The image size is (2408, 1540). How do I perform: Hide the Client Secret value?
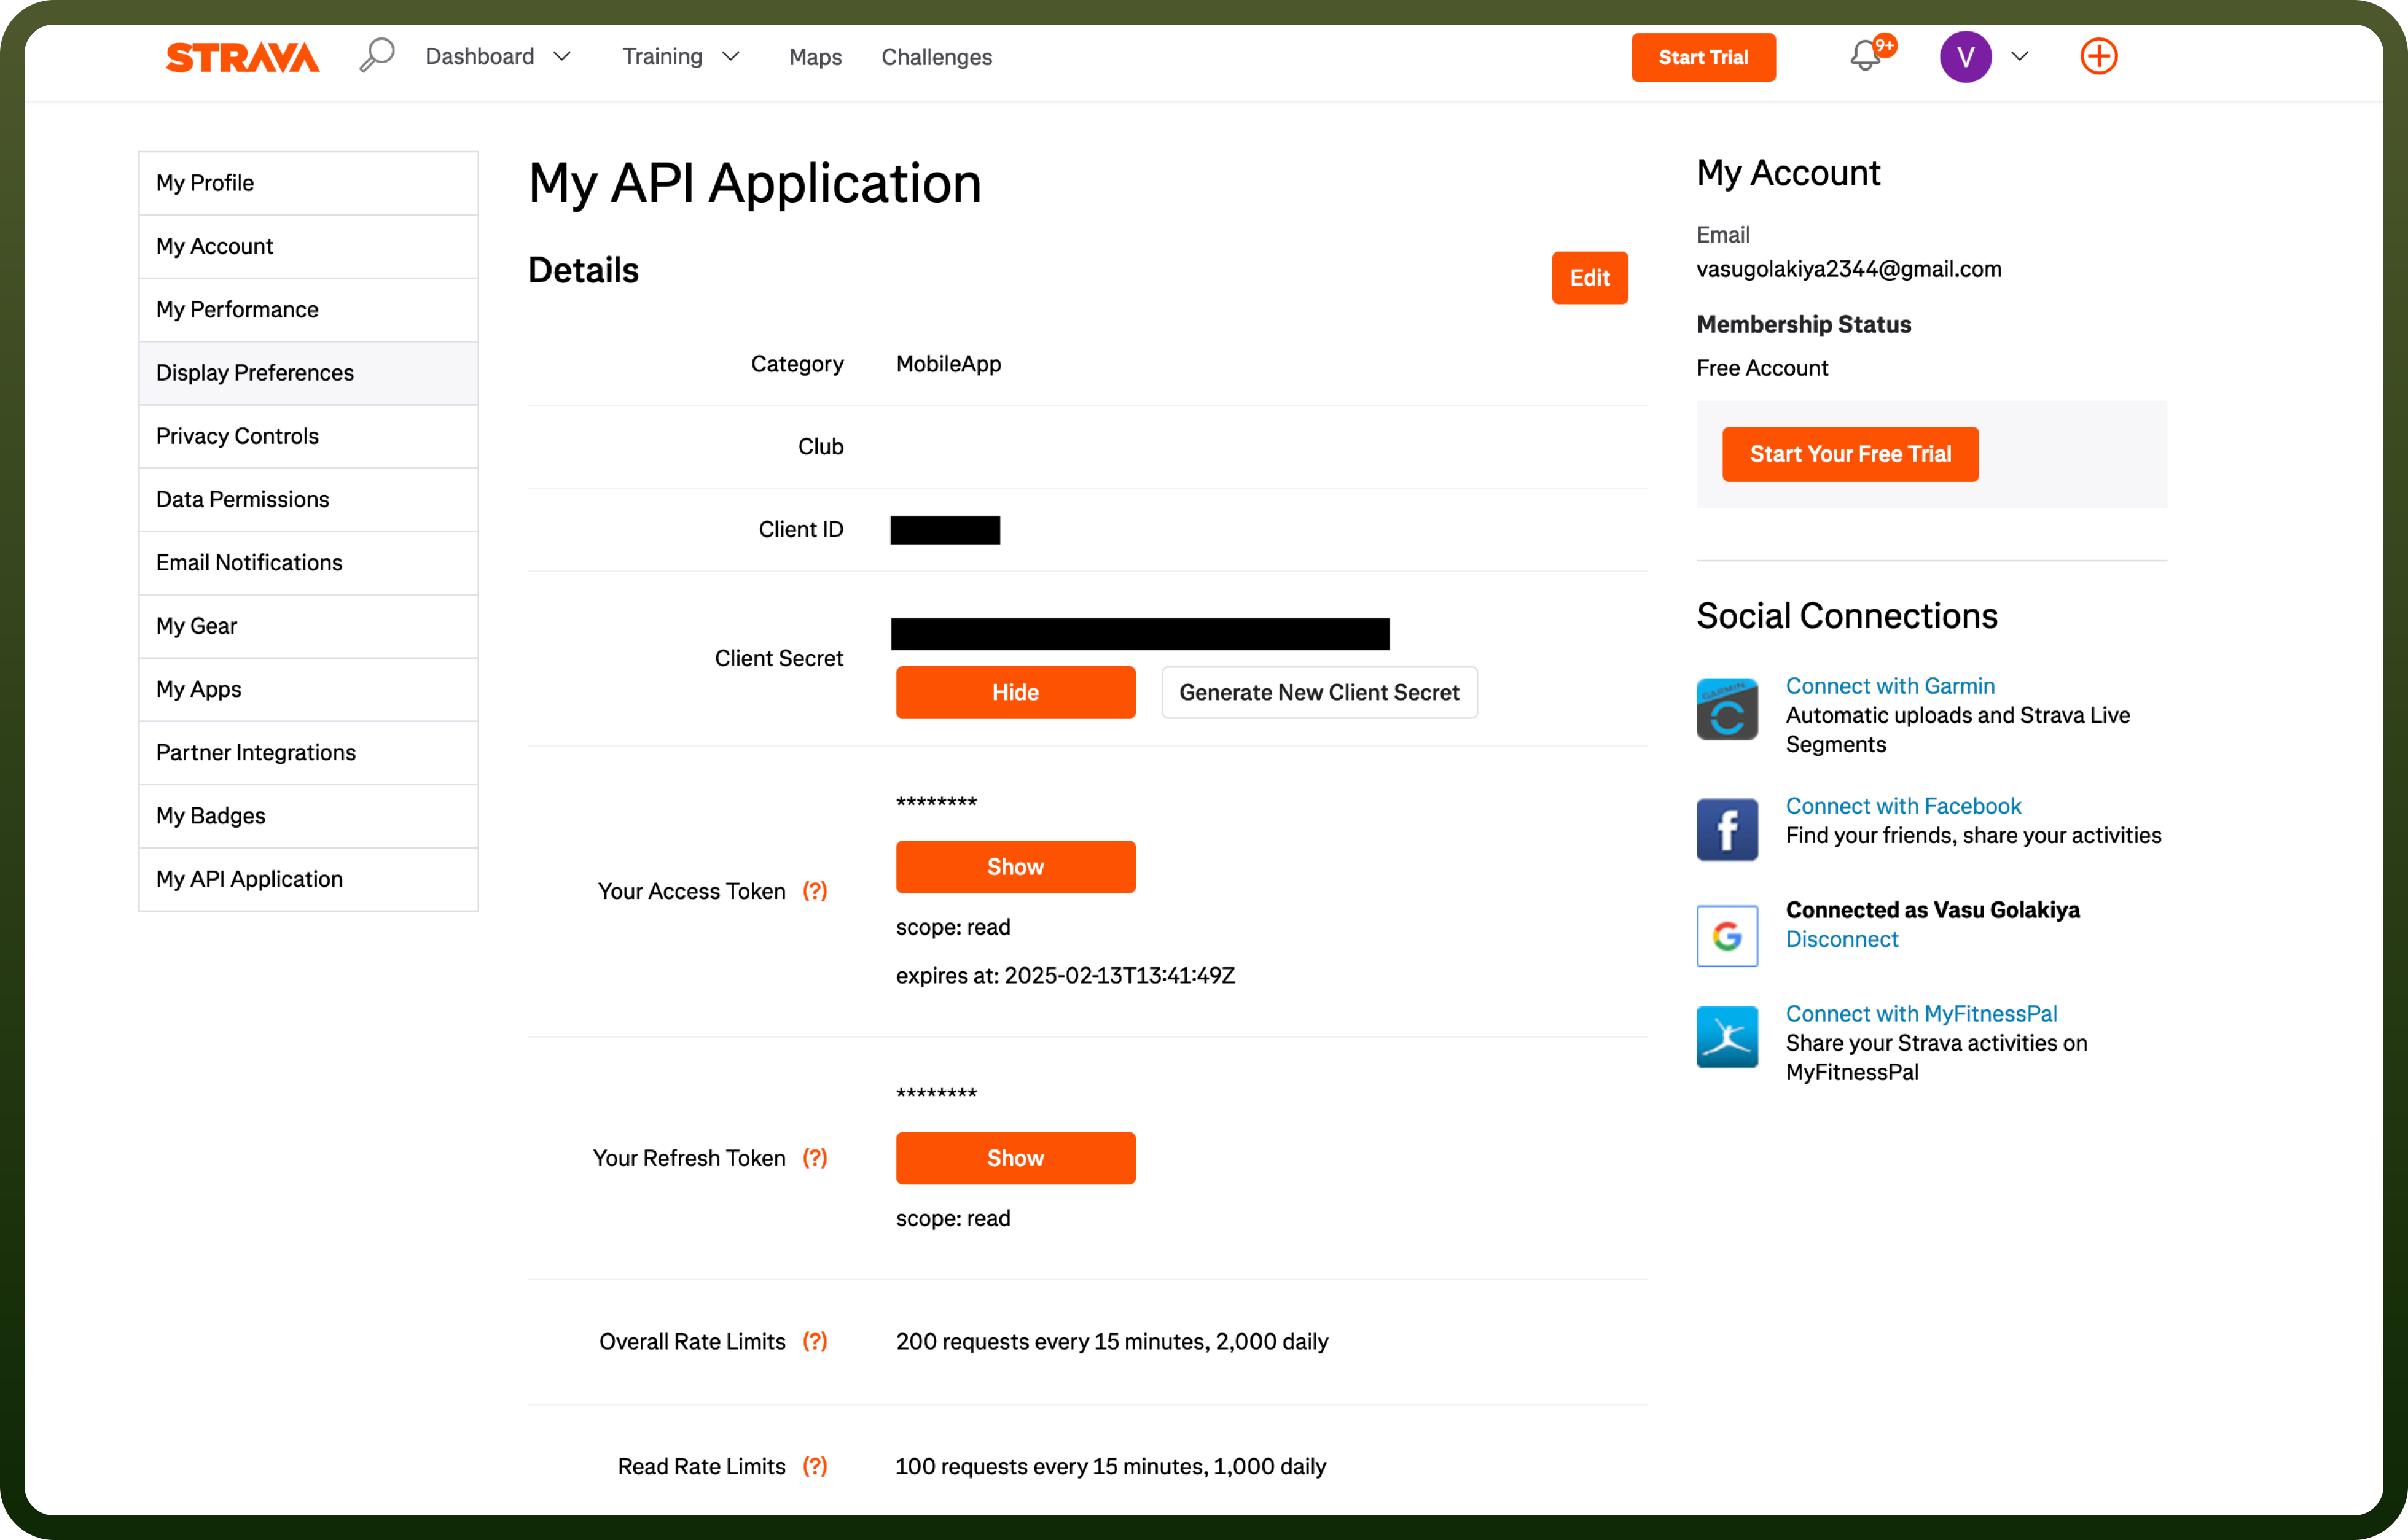1015,692
